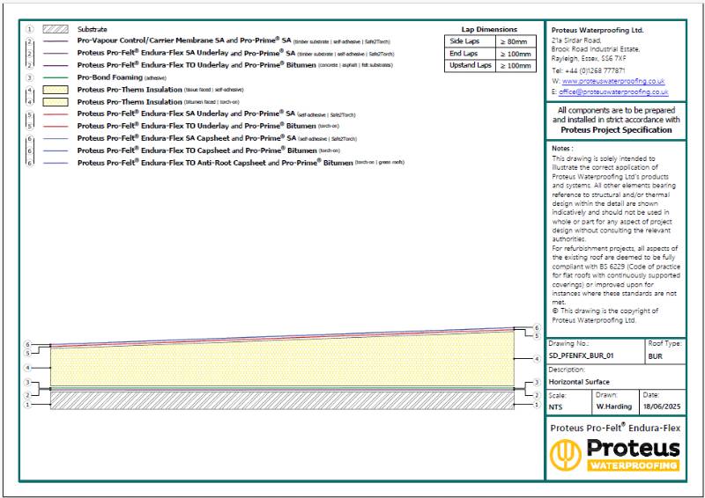This screenshot has width=705, height=498.
Task: Click the hatched Substrate legend symbol
Action: pyautogui.click(x=56, y=29)
